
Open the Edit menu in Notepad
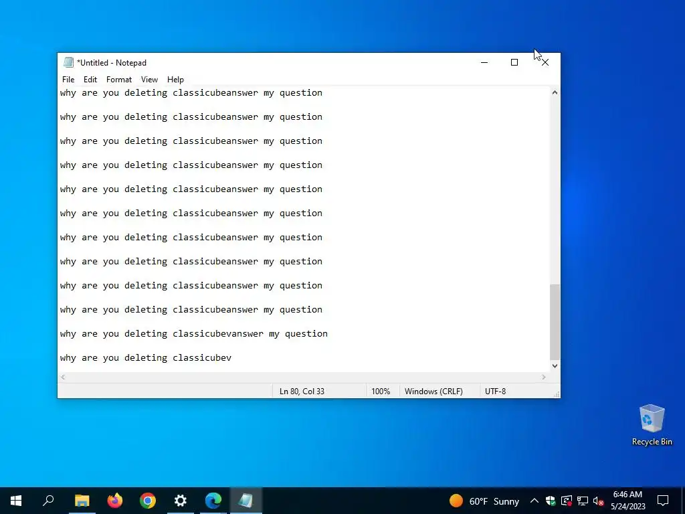pos(90,80)
